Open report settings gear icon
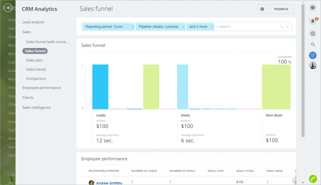 click(x=262, y=9)
